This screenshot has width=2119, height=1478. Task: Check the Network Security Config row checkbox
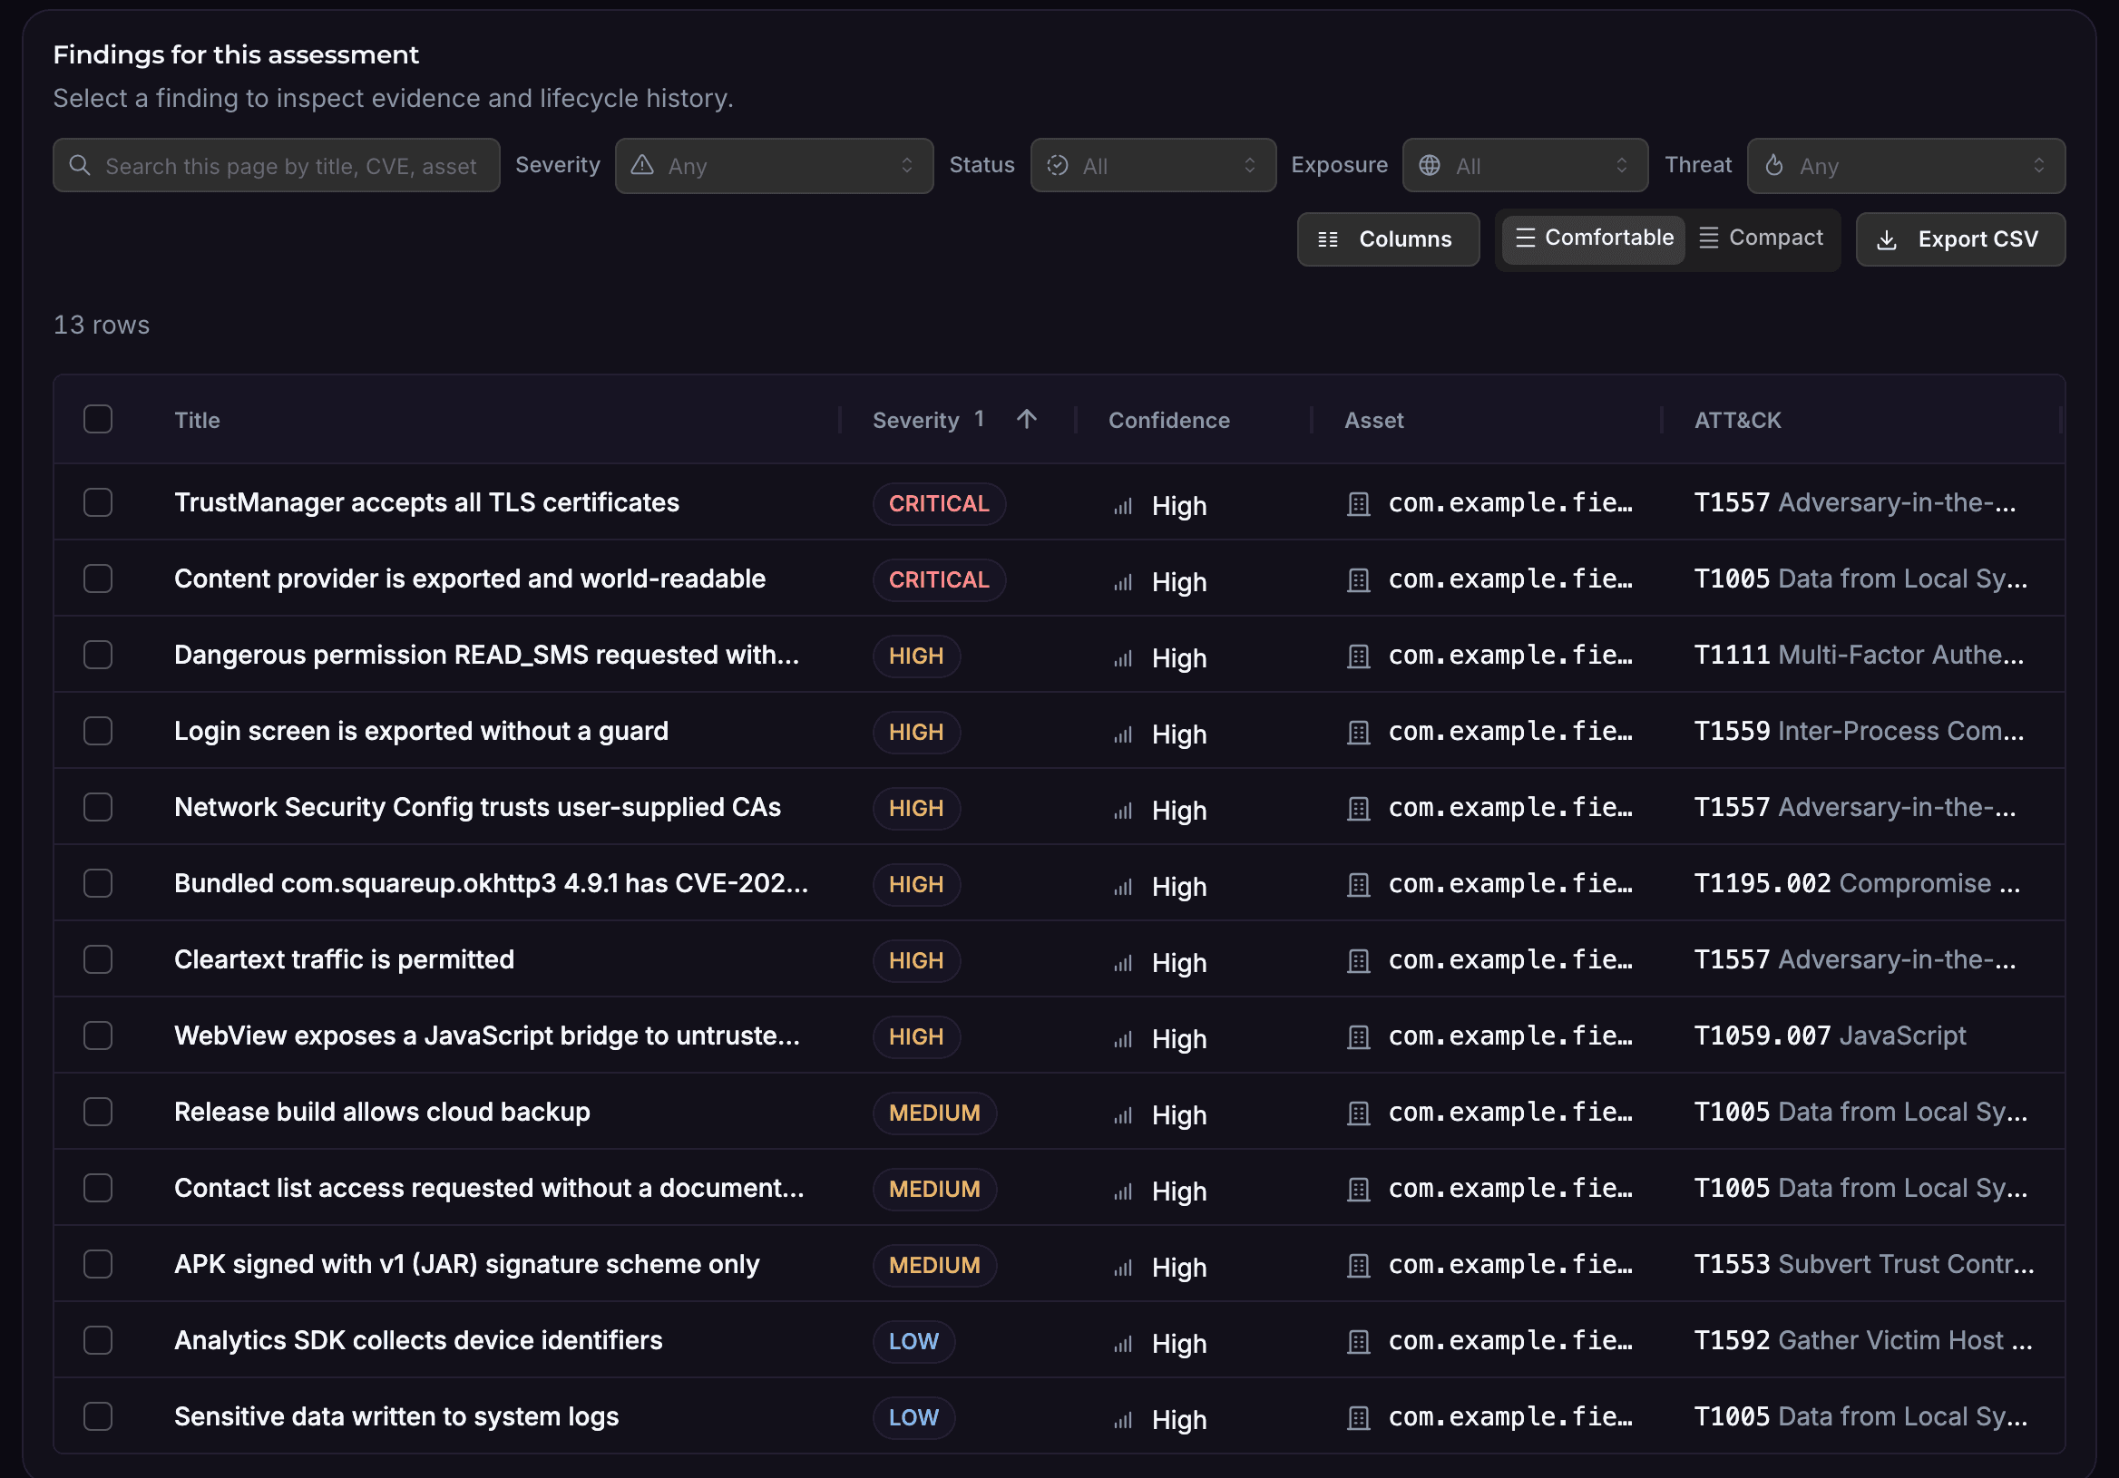click(x=98, y=807)
